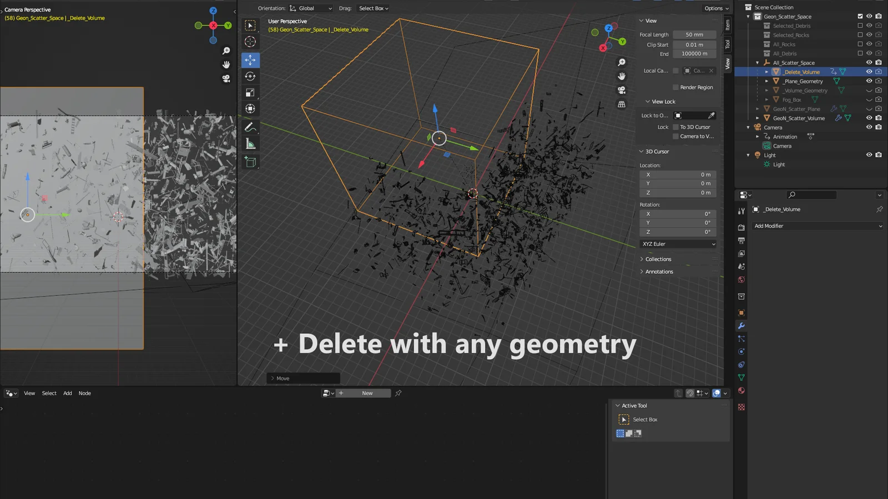
Task: Select the Scale tool
Action: pos(250,93)
